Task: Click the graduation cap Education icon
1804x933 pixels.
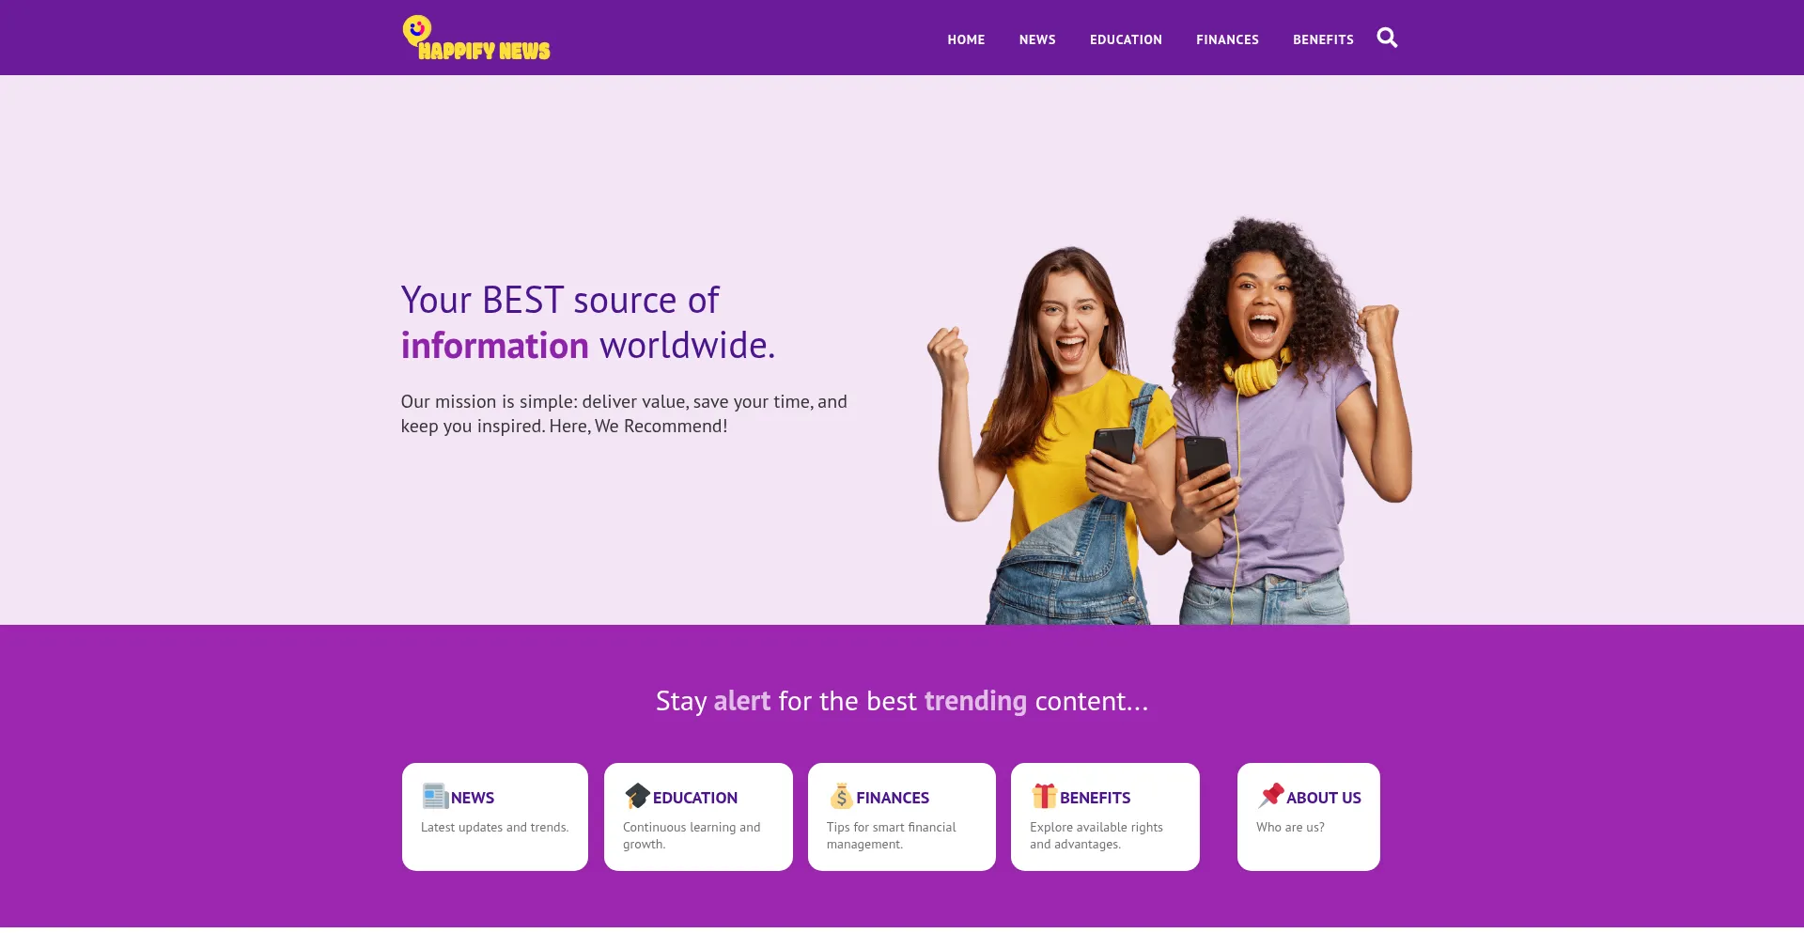Action: [x=637, y=796]
